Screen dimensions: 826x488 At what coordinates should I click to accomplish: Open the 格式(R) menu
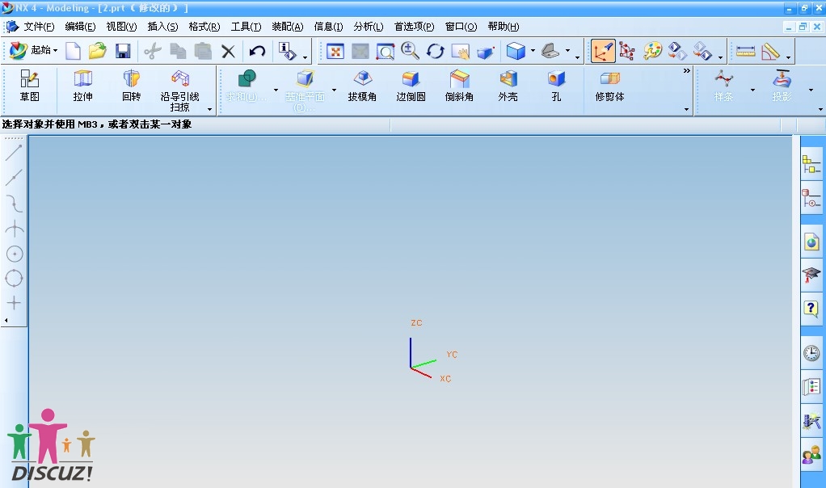tap(204, 27)
